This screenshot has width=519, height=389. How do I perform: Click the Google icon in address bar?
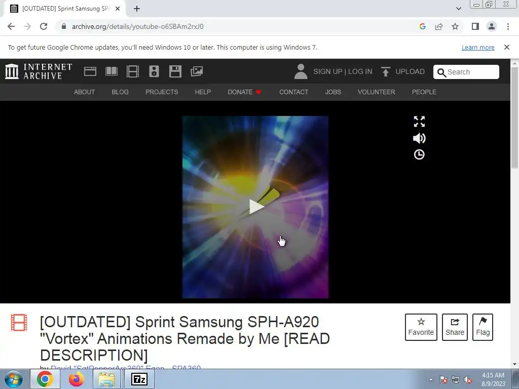[422, 26]
